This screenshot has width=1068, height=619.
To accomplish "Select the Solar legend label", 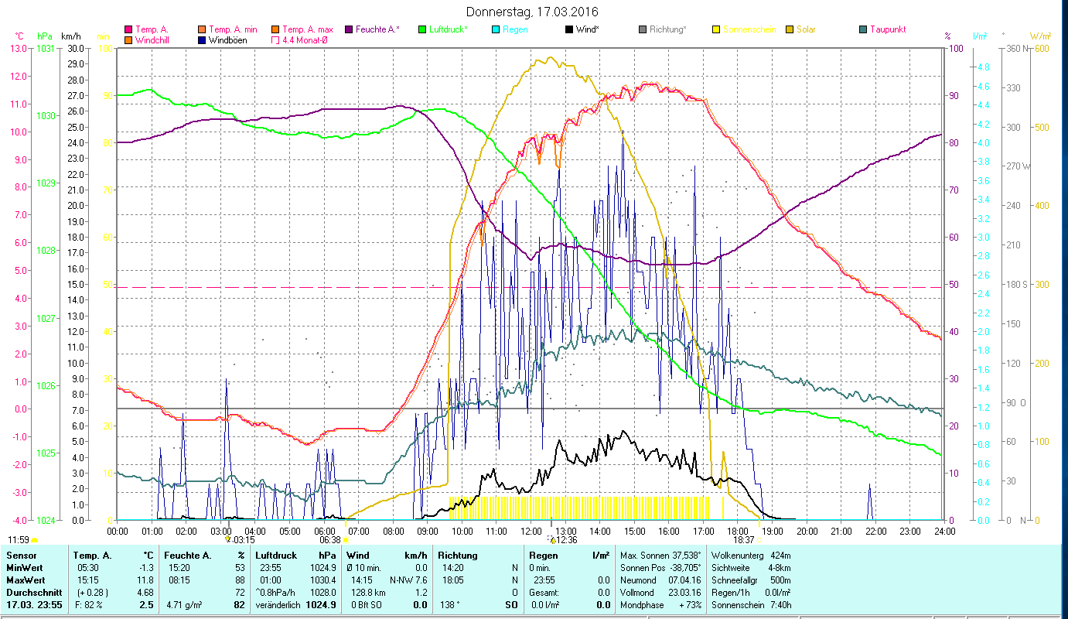I will (806, 29).
